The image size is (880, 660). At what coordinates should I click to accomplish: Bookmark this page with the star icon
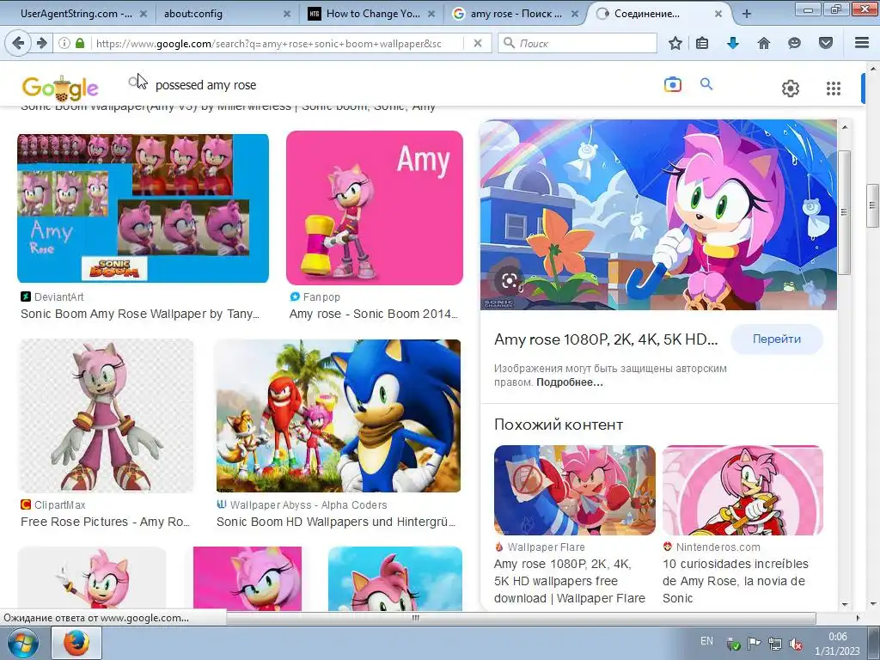click(675, 43)
